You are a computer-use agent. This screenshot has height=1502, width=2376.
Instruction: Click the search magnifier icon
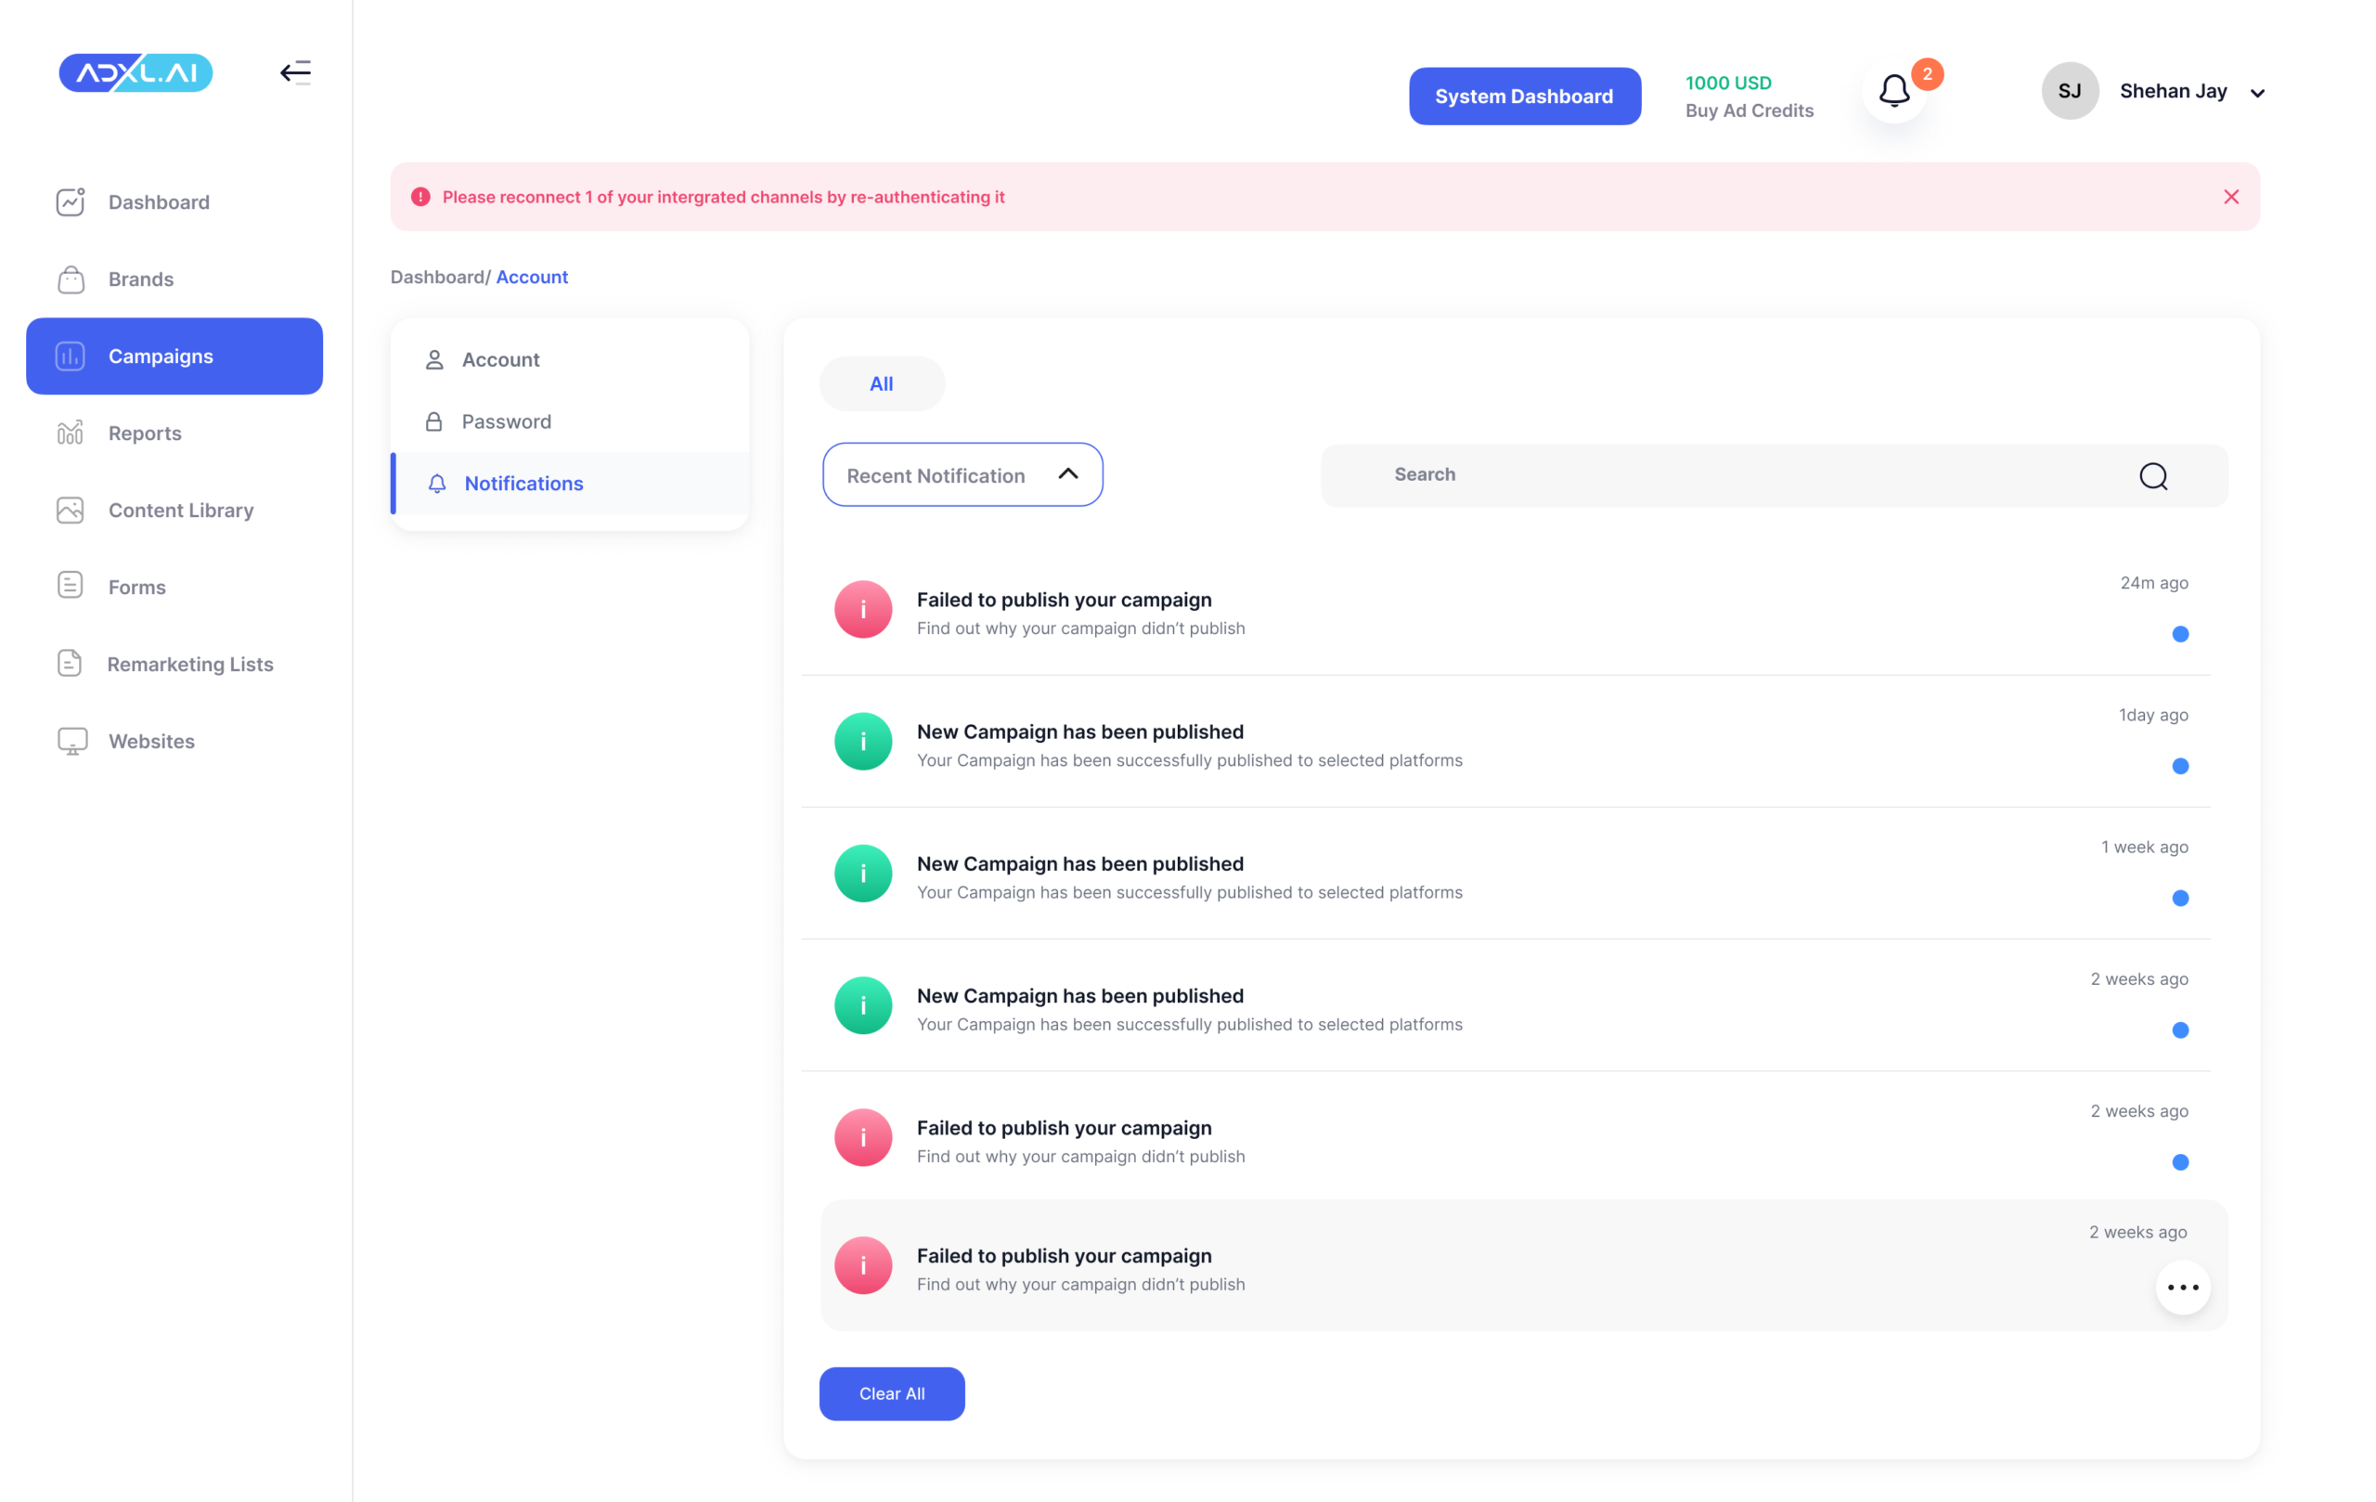click(x=2153, y=475)
